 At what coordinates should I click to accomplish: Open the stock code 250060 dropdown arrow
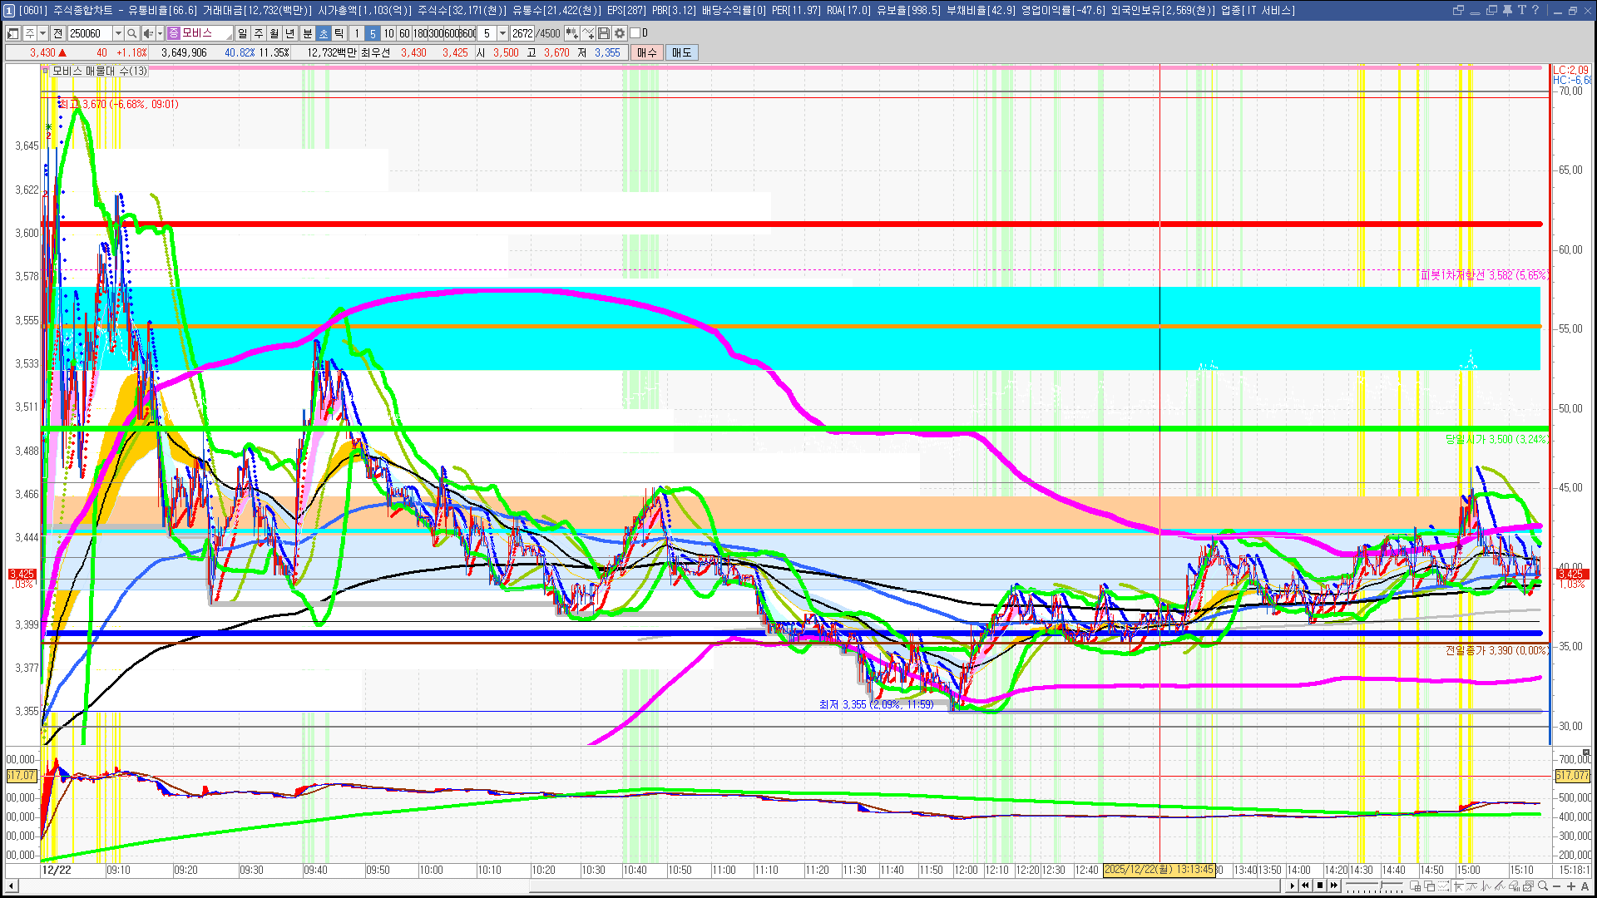click(x=118, y=33)
